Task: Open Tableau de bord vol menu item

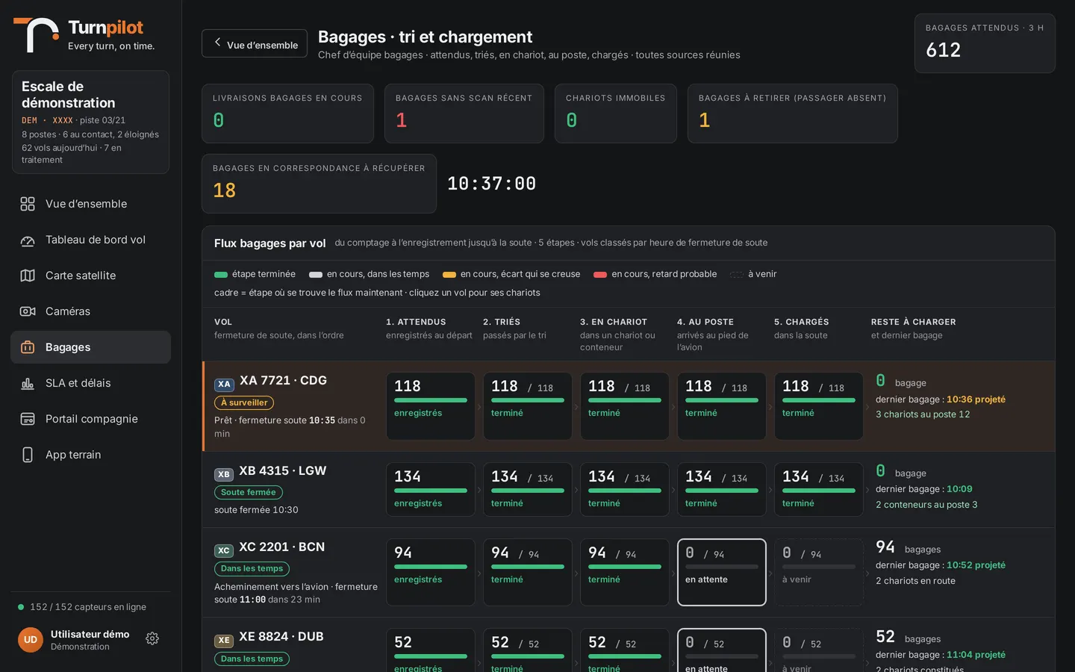Action: pos(90,240)
